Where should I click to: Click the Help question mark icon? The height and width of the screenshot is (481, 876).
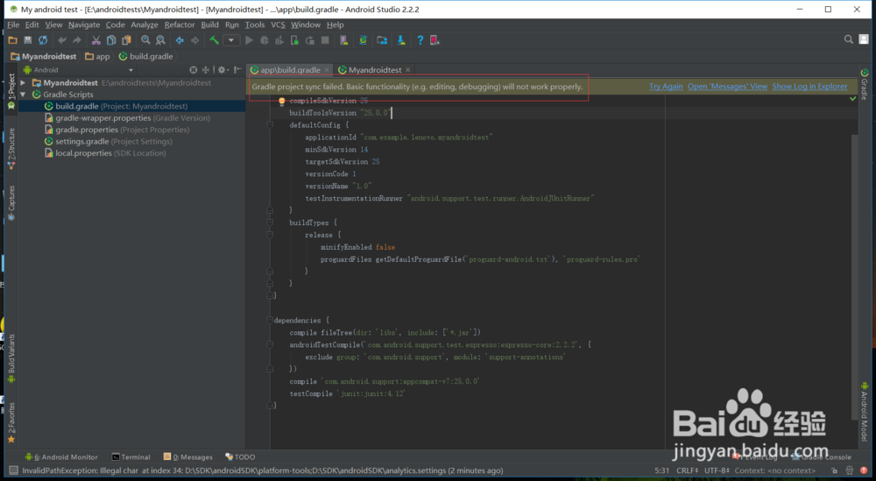point(420,40)
